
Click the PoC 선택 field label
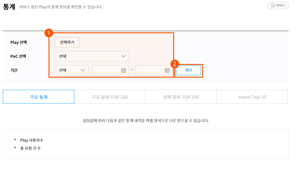[18, 56]
